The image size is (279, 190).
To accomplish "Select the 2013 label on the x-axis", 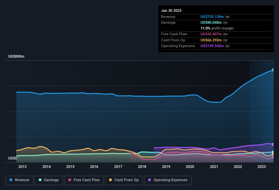I will (22, 167).
